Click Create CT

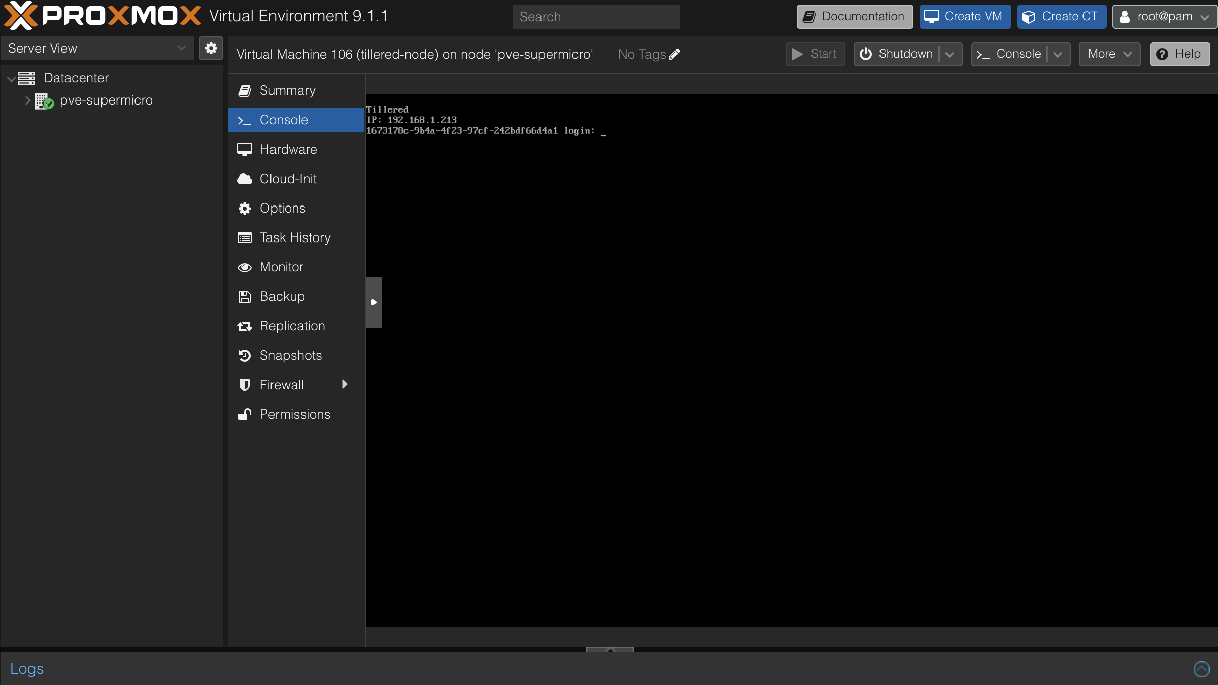(1062, 16)
